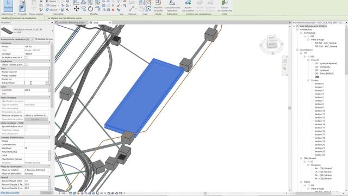Switch to SOGETI - Référence projet tab
Viewport: 348px width, 196px height.
tap(72, 23)
